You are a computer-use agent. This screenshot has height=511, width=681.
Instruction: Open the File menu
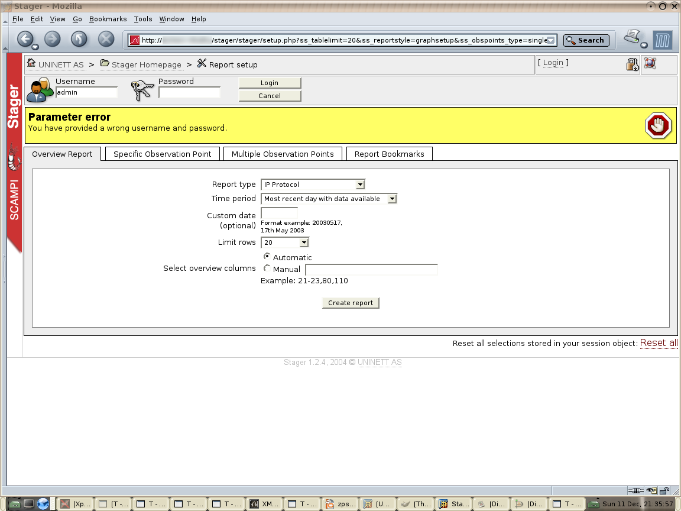pyautogui.click(x=18, y=19)
